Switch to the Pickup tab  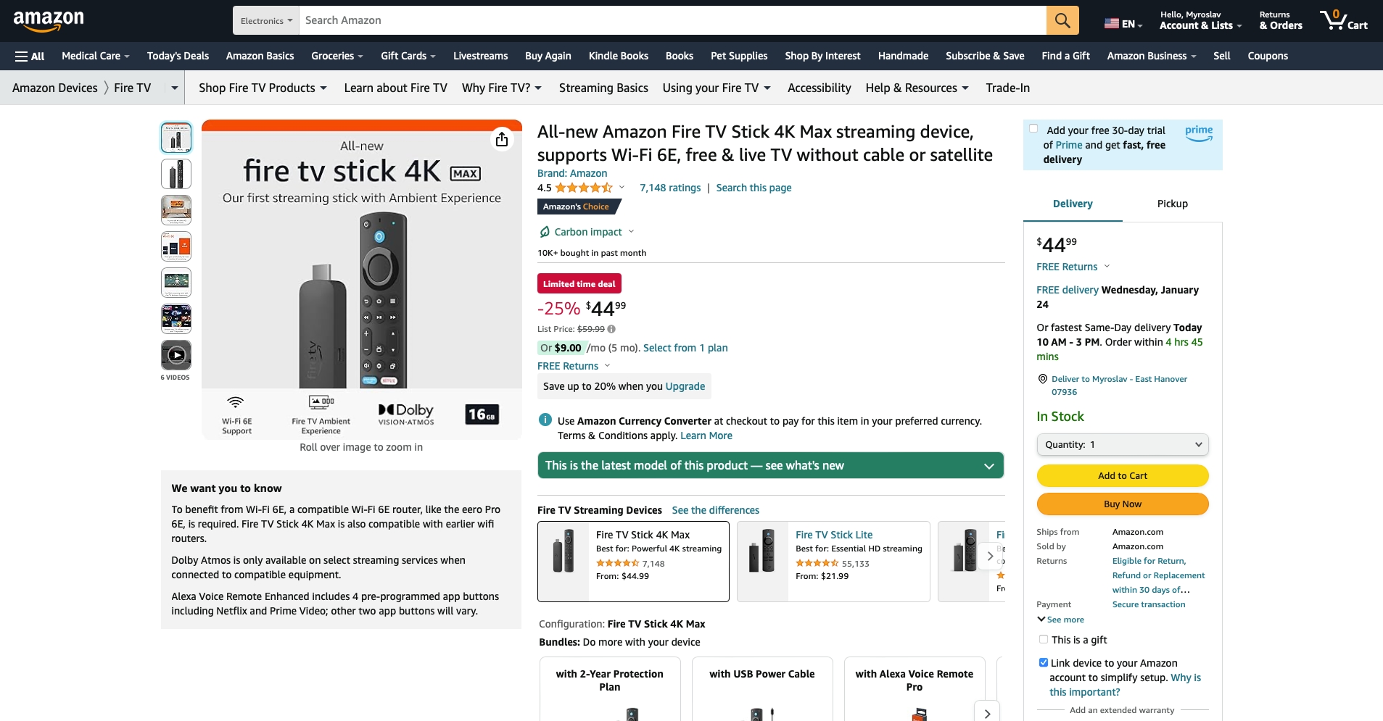1172,204
